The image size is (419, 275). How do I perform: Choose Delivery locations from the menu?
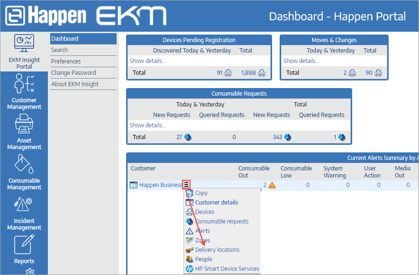click(x=217, y=250)
